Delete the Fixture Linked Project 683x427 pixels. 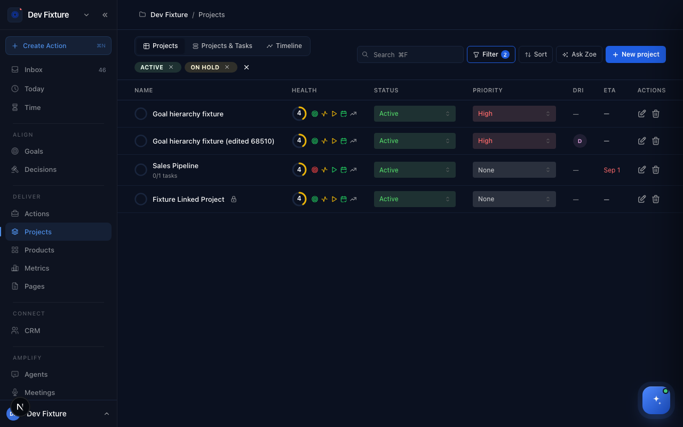pos(656,199)
